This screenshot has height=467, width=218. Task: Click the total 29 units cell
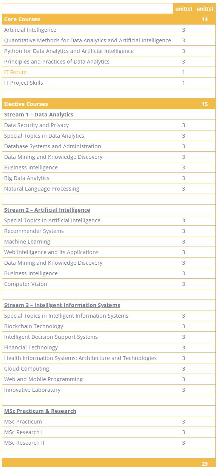pos(205,464)
